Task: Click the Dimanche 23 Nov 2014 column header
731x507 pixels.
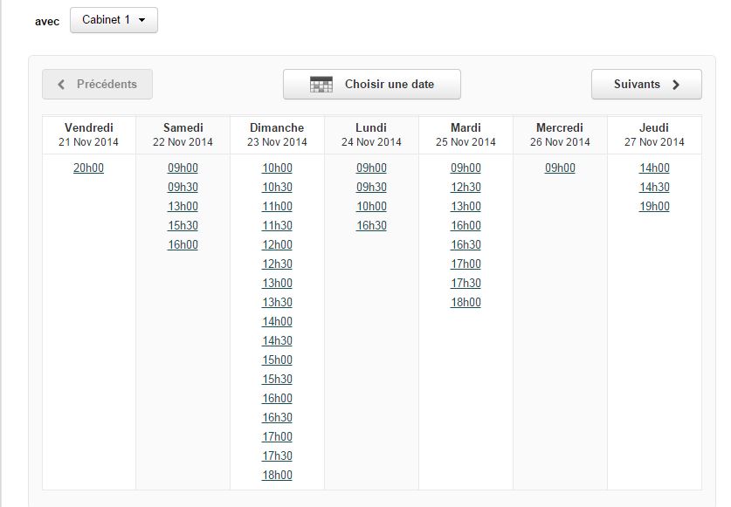Action: pyautogui.click(x=277, y=134)
